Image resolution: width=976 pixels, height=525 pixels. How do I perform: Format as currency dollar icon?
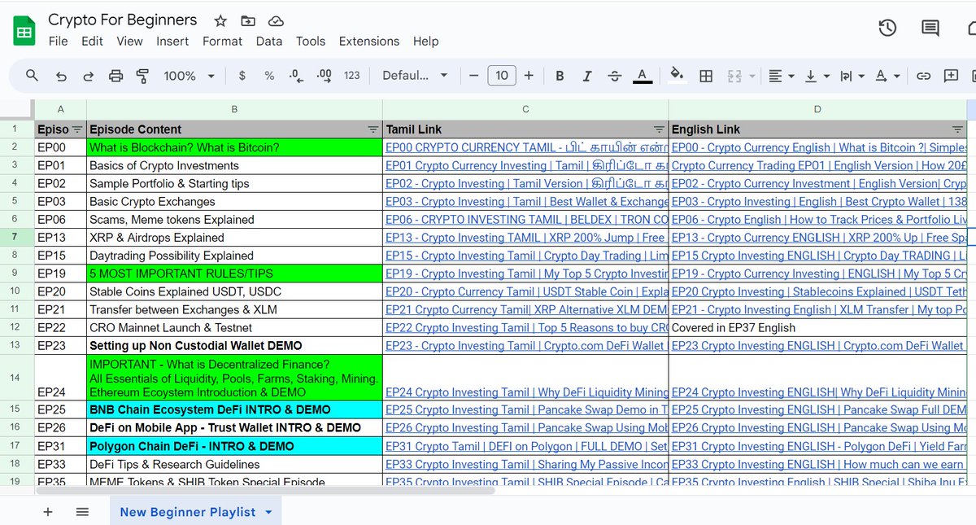(242, 76)
